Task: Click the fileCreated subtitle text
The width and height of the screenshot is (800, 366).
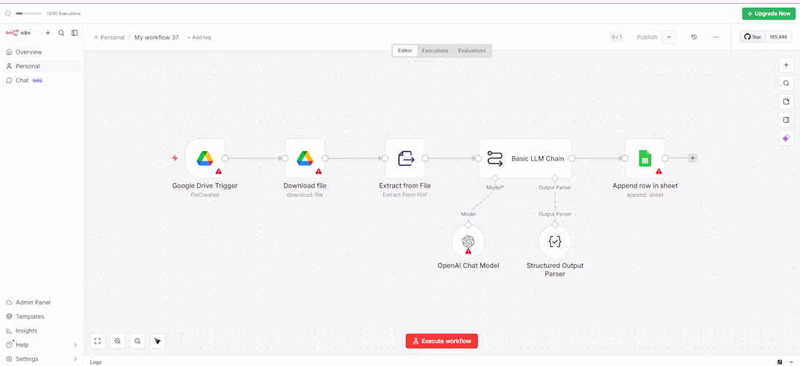Action: coord(204,195)
